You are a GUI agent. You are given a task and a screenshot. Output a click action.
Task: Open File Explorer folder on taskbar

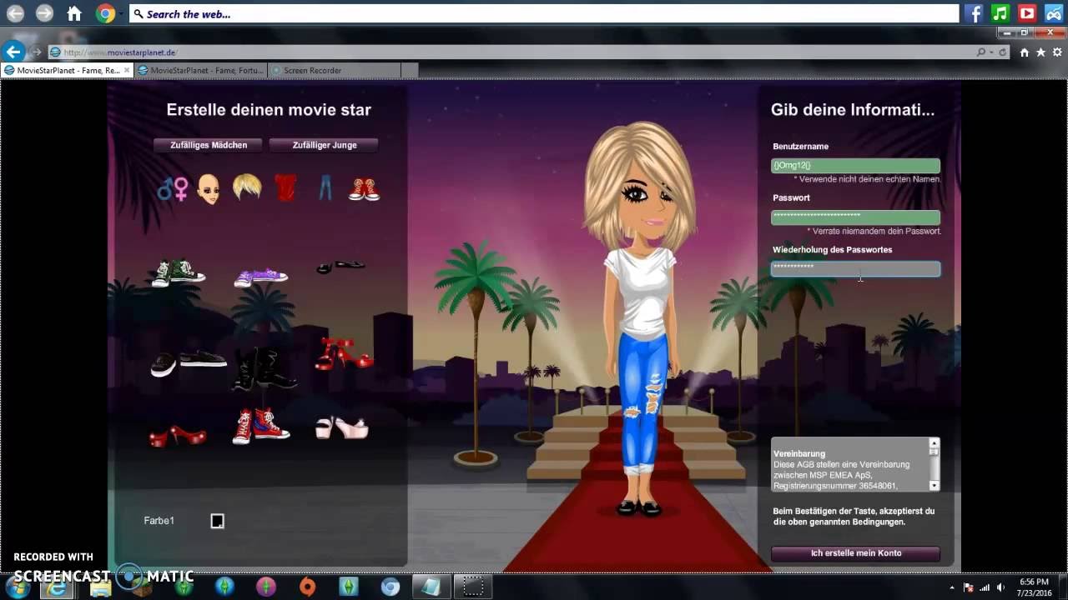pyautogui.click(x=100, y=587)
